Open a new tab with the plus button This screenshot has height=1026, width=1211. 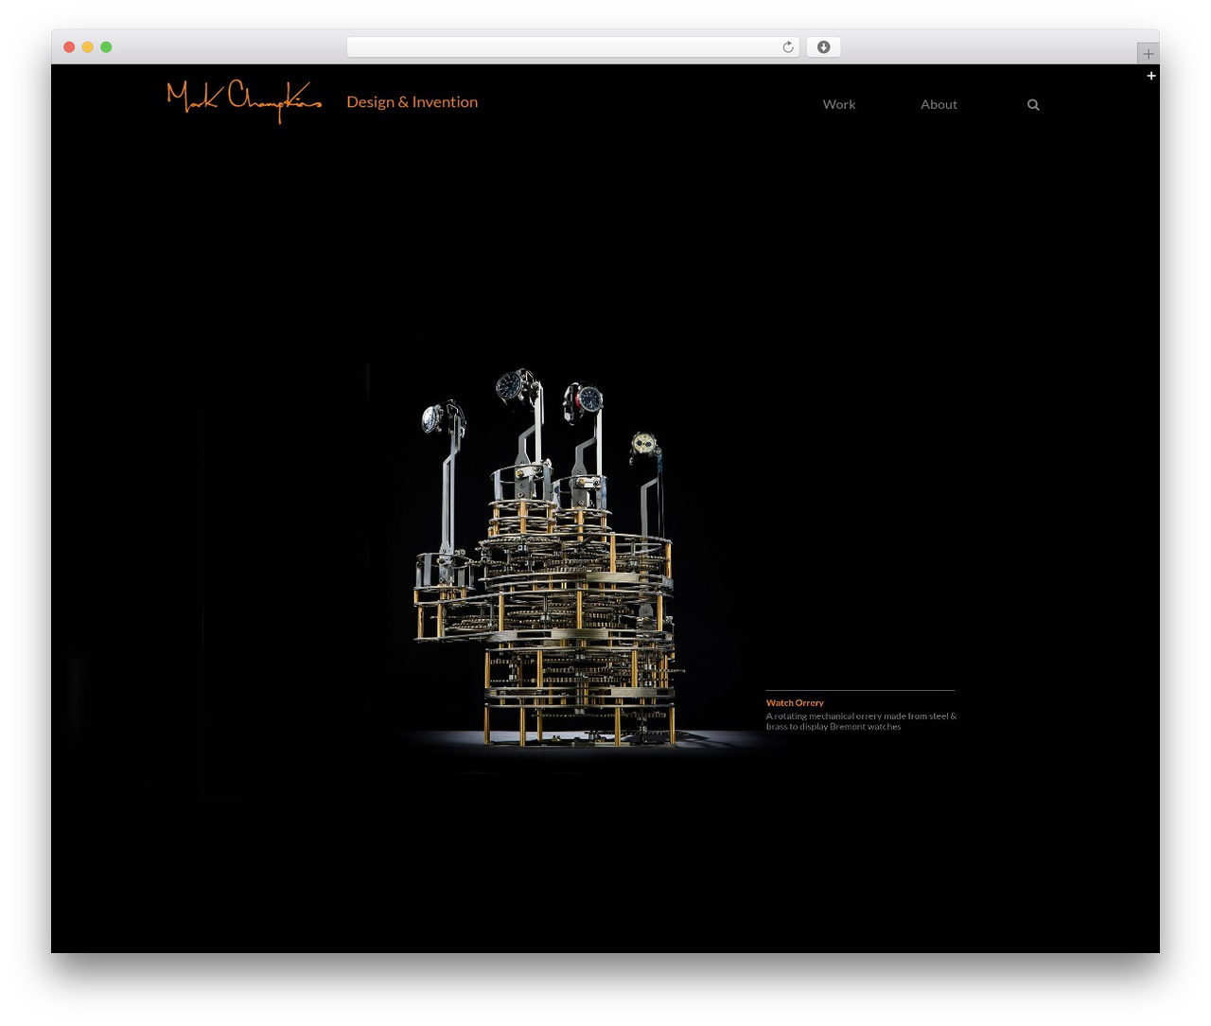(x=1148, y=54)
